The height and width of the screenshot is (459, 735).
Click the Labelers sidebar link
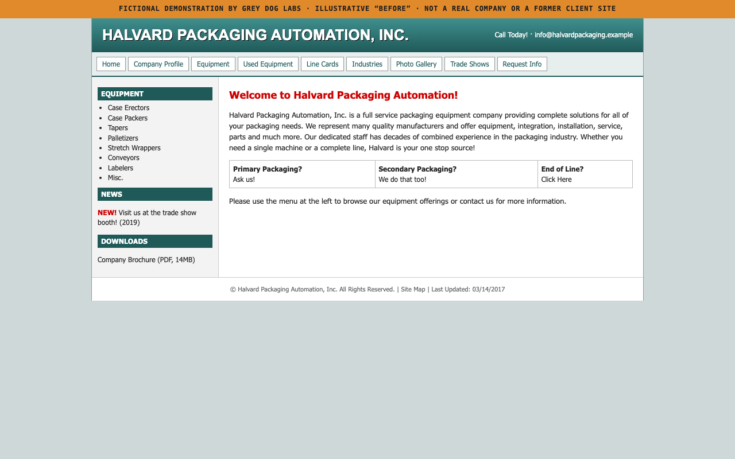[121, 168]
